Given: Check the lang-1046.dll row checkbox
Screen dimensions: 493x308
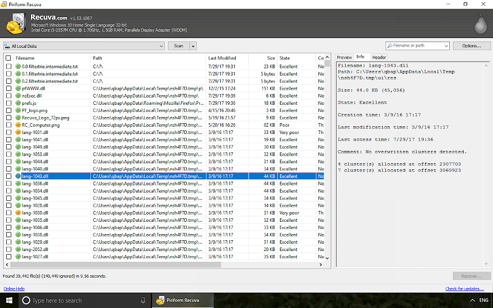Looking at the screenshot, I should pyautogui.click(x=9, y=227).
